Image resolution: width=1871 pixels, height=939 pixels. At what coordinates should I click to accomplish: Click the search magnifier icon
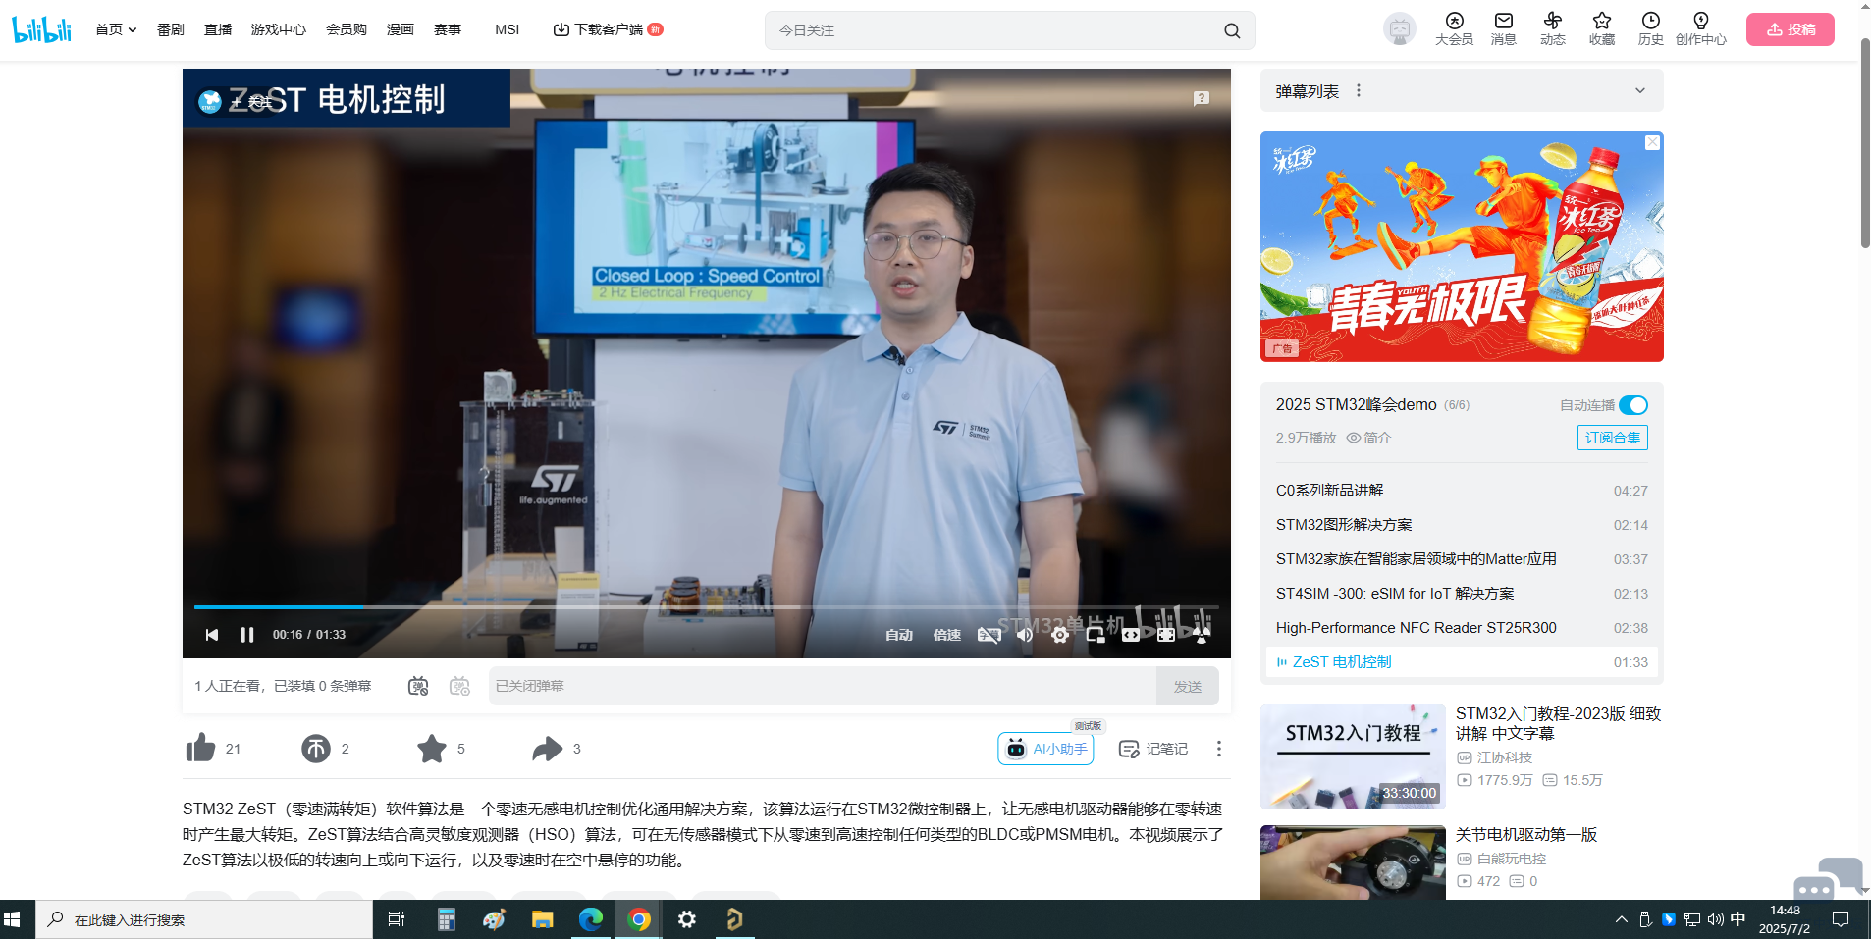(1232, 30)
